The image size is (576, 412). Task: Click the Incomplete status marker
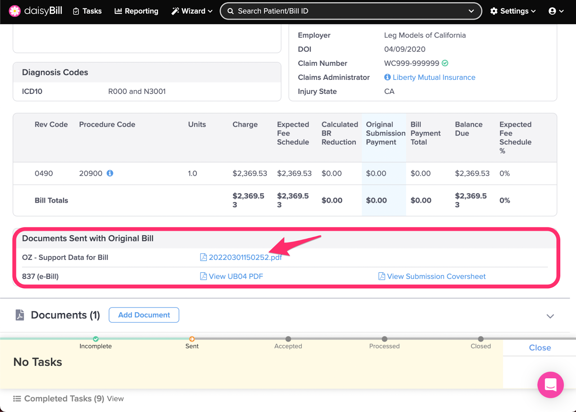(96, 339)
